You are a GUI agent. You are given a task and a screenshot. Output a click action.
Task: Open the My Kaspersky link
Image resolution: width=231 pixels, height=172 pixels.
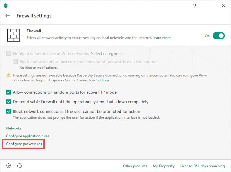pyautogui.click(x=164, y=166)
